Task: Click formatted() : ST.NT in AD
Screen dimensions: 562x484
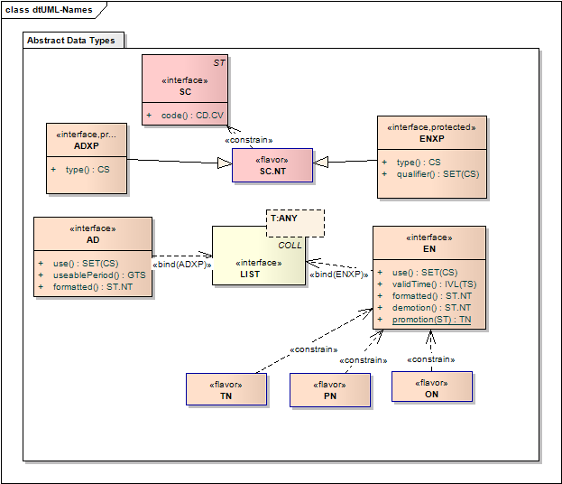Action: point(93,287)
